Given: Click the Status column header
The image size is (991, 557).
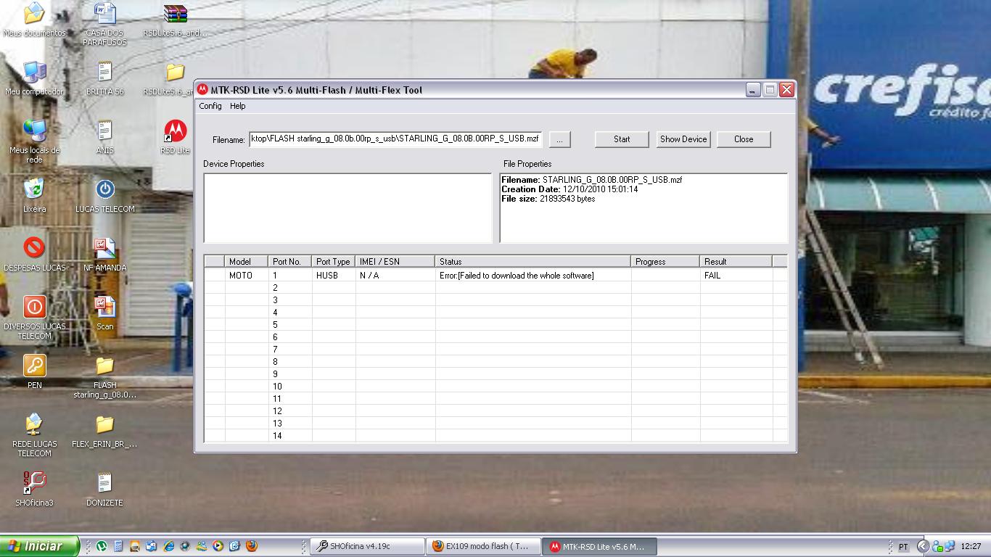Looking at the screenshot, I should point(533,261).
